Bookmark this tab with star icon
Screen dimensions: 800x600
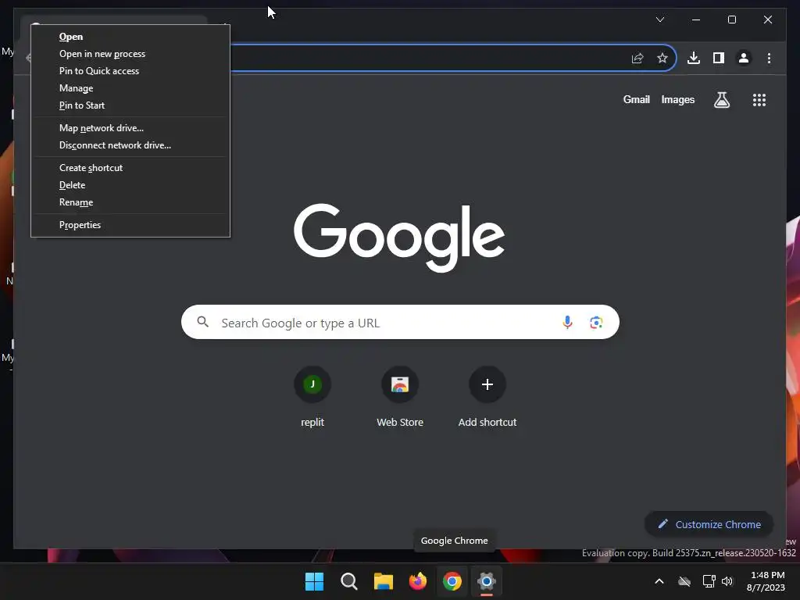[662, 58]
